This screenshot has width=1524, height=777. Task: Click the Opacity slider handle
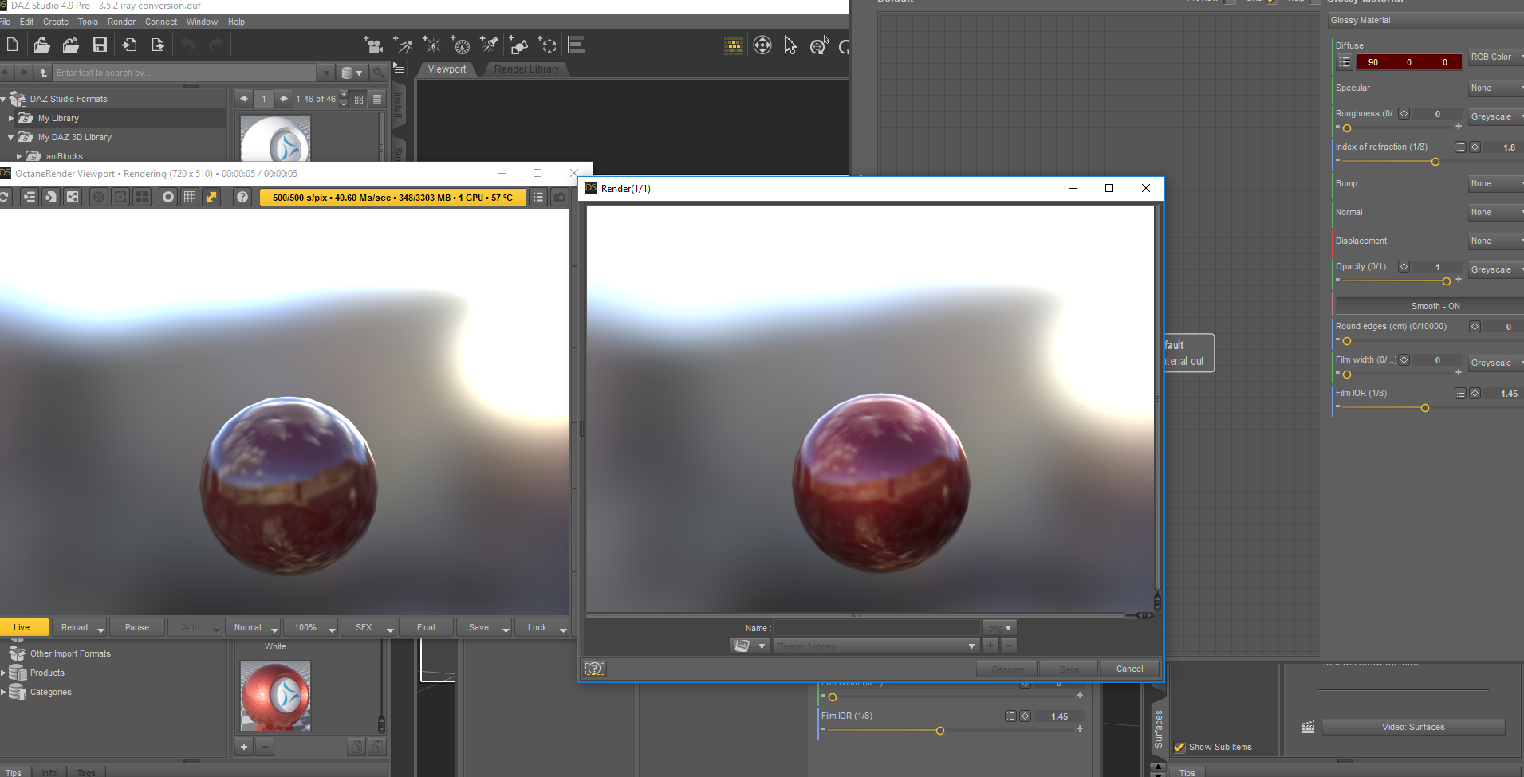(x=1446, y=281)
